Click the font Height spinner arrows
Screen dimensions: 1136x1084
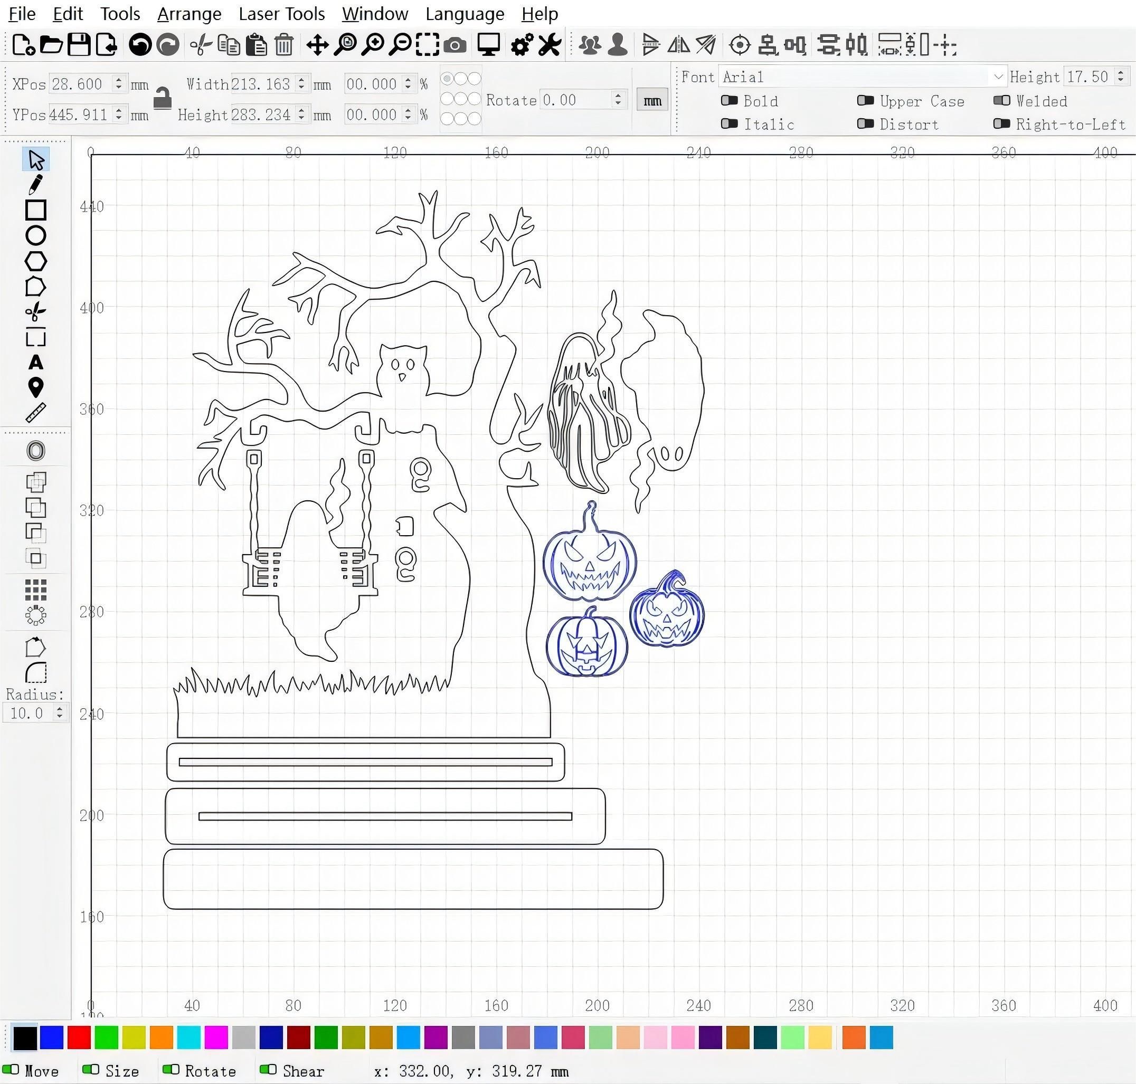pyautogui.click(x=1120, y=77)
